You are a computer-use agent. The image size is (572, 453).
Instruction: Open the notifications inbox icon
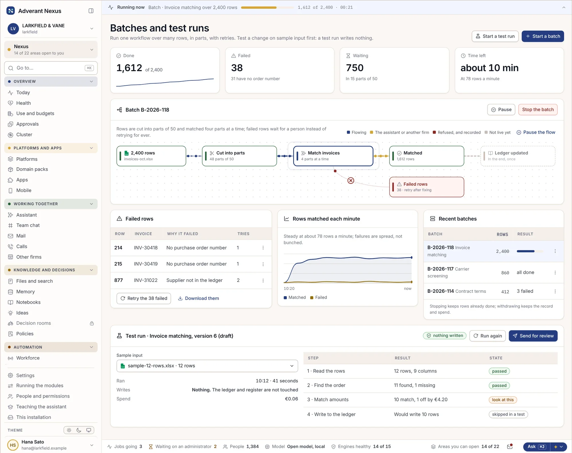click(x=510, y=446)
